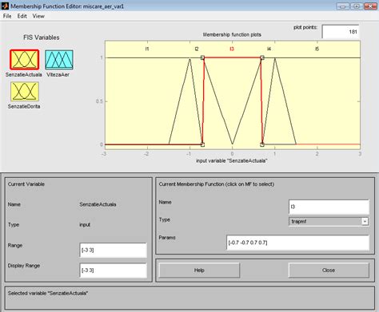Click the Params input field

coord(297,243)
